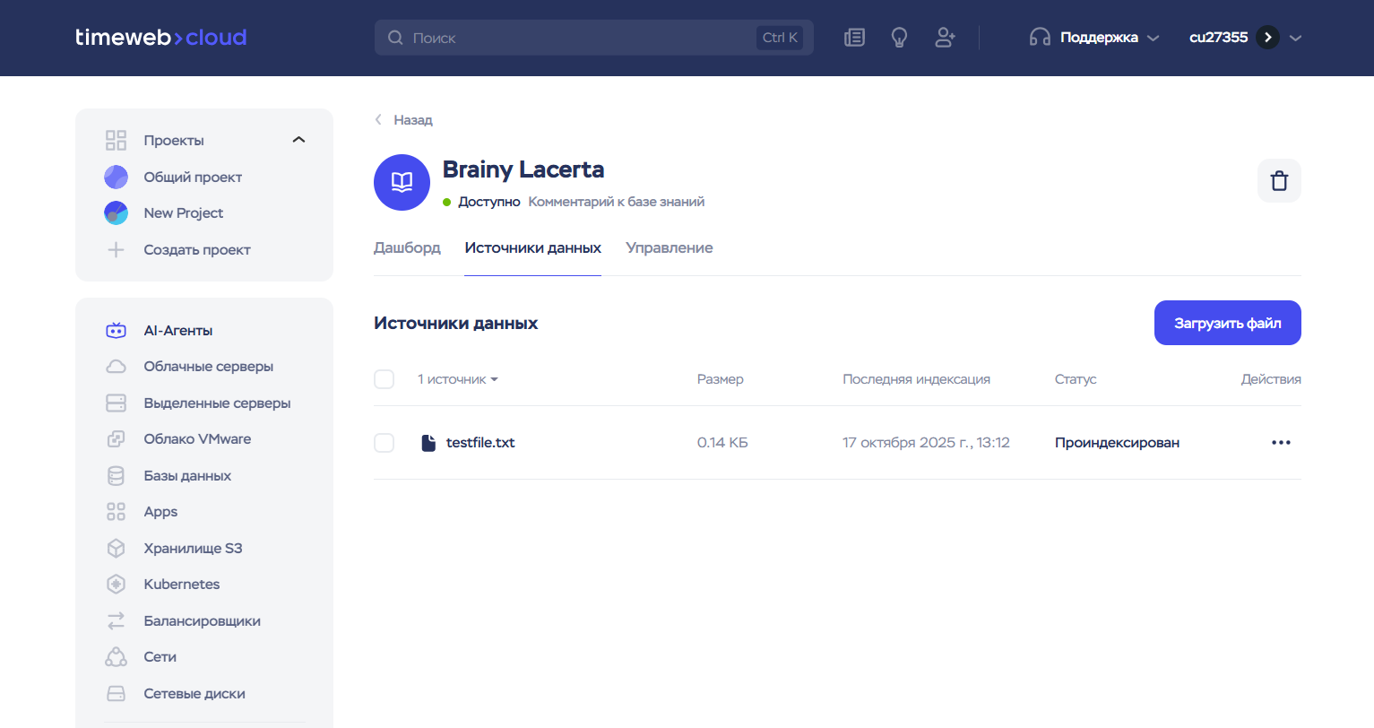This screenshot has height=728, width=1374.
Task: Open account menu chevron next to cu27355
Action: coord(1295,38)
